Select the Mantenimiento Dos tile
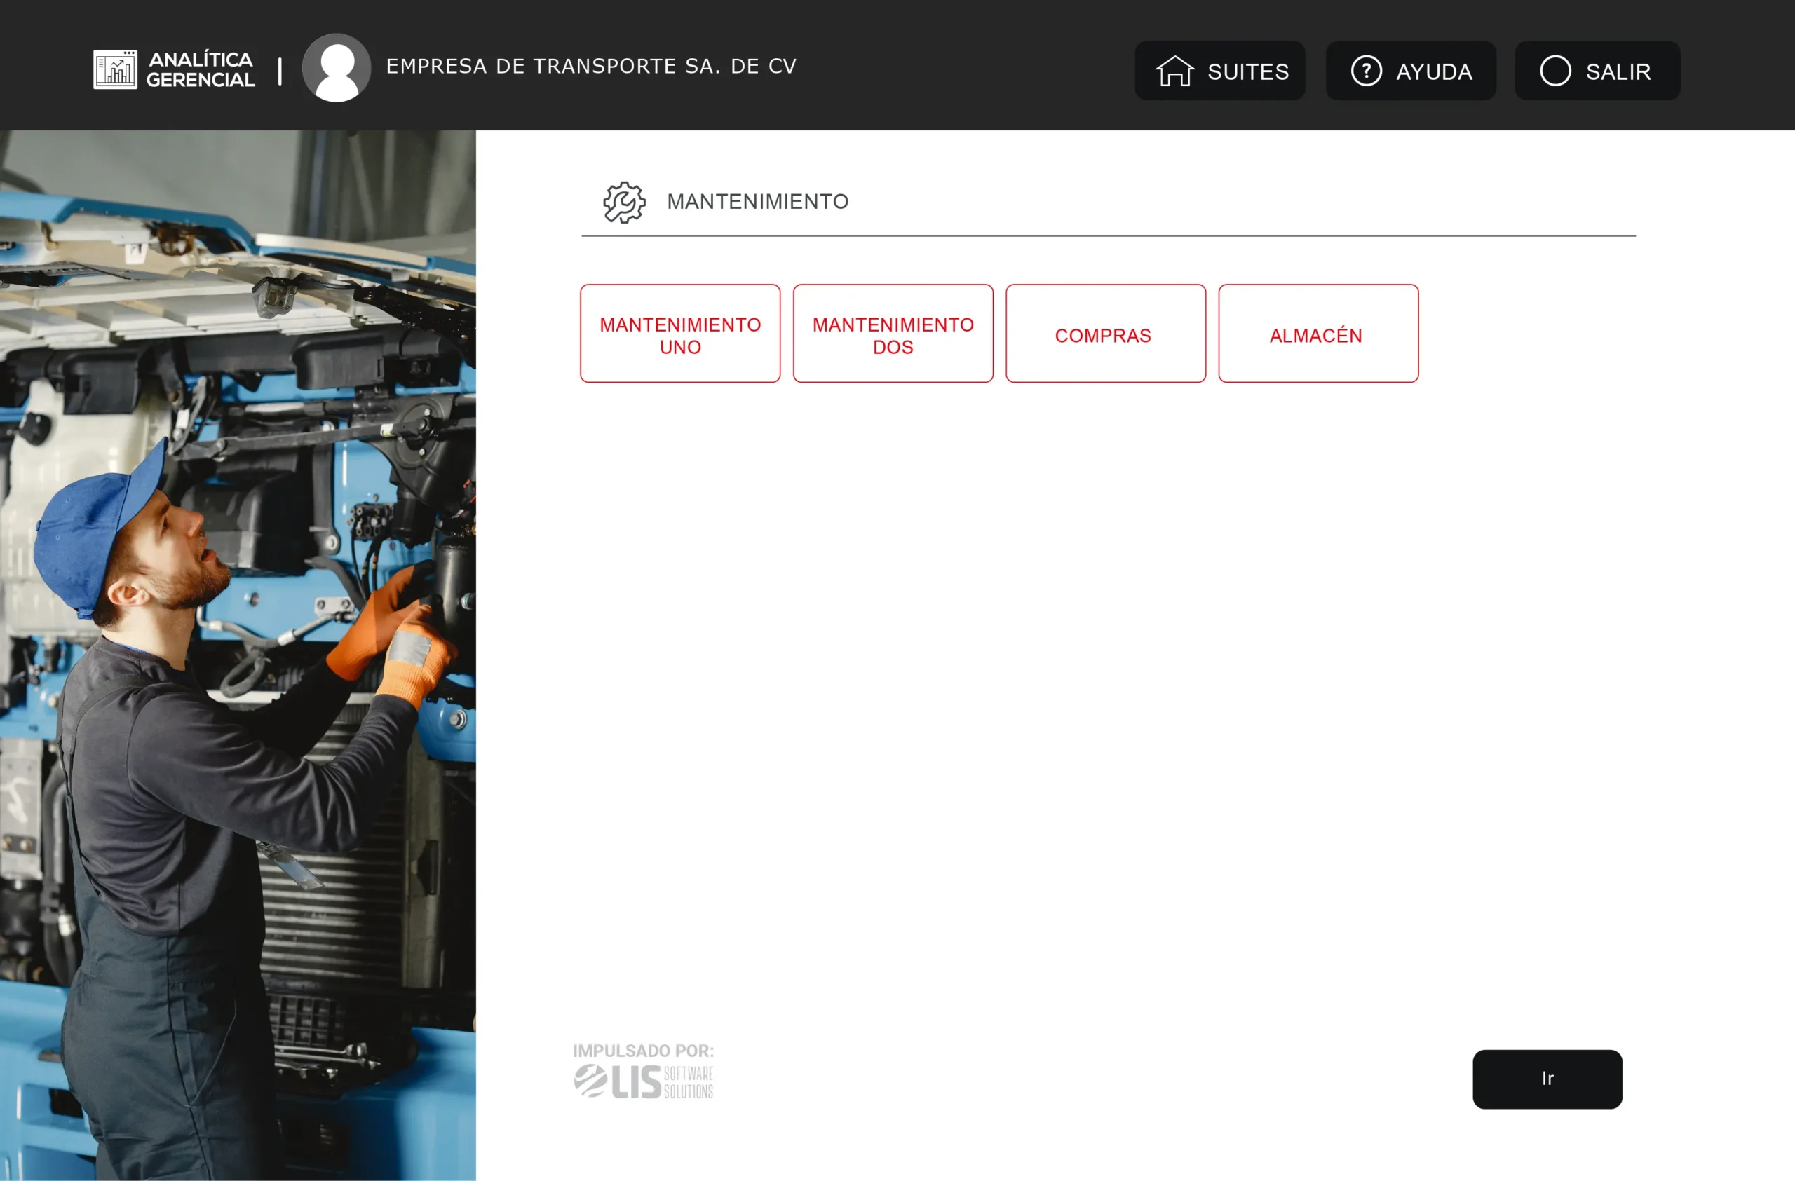The width and height of the screenshot is (1795, 1181). click(892, 334)
